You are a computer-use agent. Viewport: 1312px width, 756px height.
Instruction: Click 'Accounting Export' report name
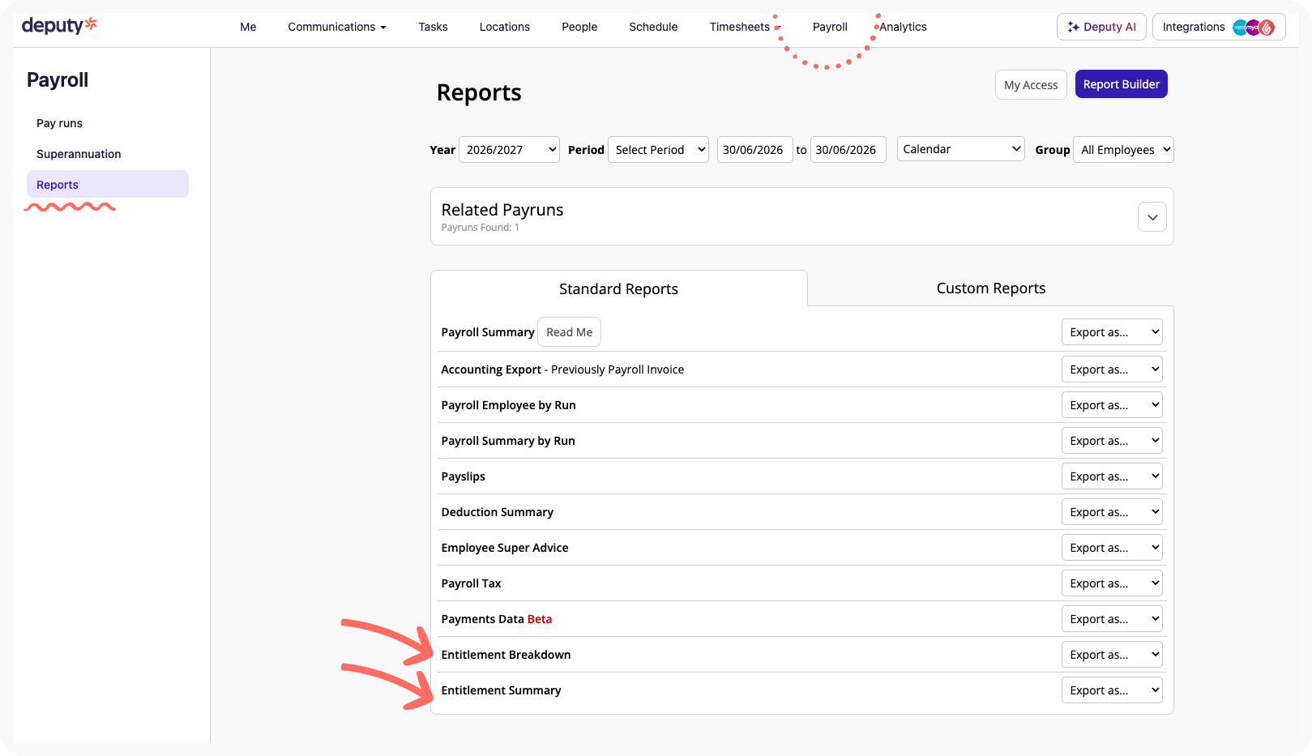pos(491,369)
